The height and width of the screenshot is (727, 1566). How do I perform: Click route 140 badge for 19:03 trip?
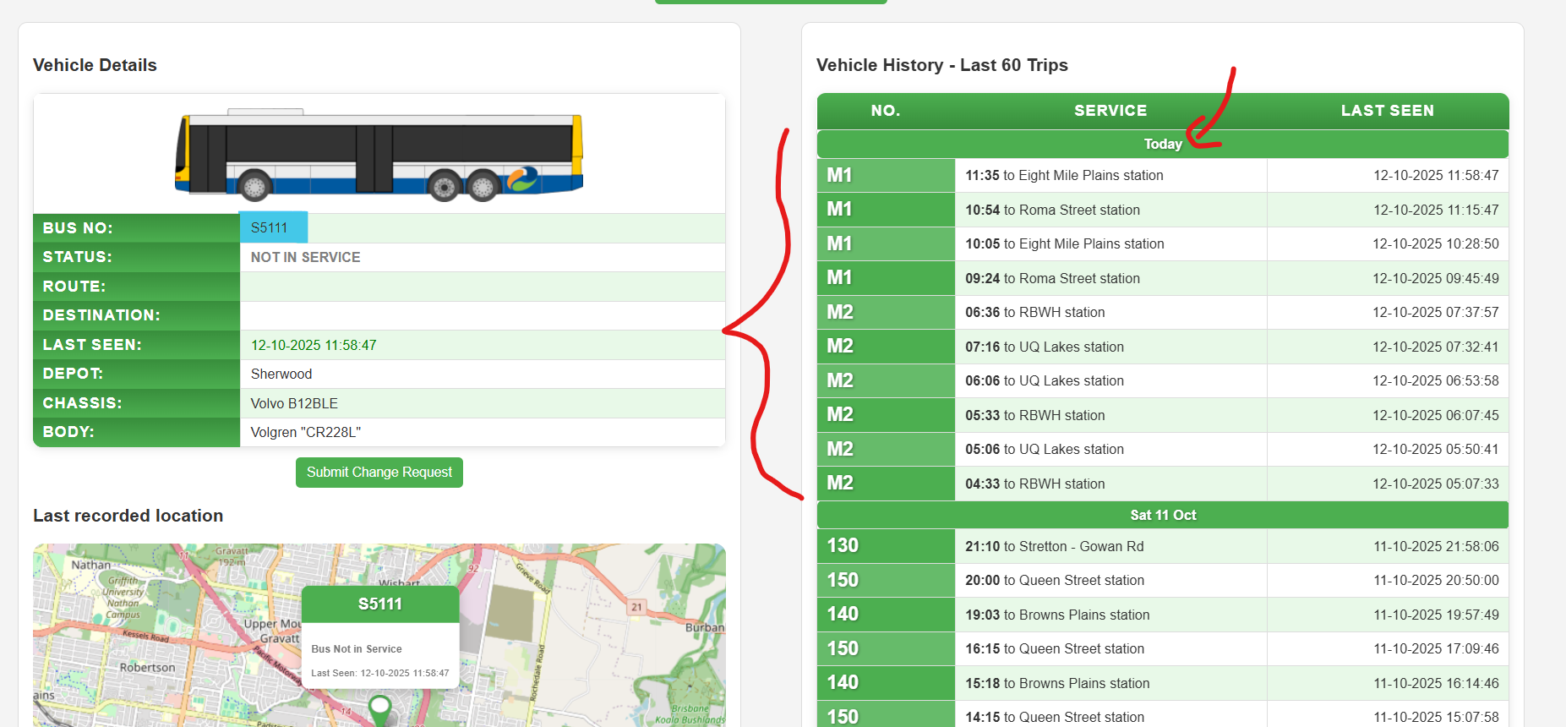pyautogui.click(x=843, y=615)
